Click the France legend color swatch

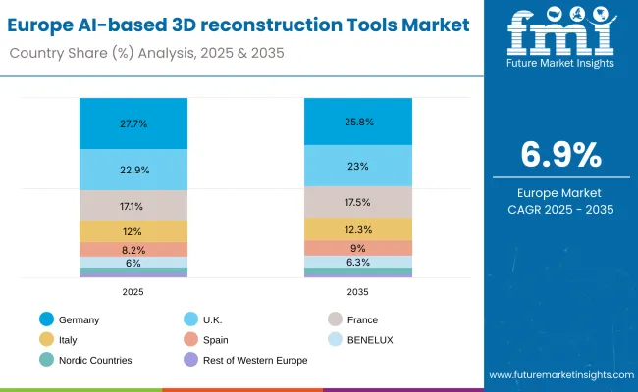[x=335, y=318]
